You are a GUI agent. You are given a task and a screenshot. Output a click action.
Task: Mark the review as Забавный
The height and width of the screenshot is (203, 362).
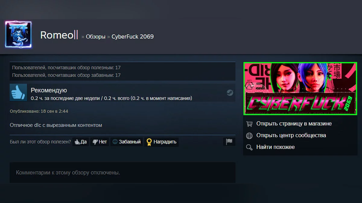[x=126, y=142]
